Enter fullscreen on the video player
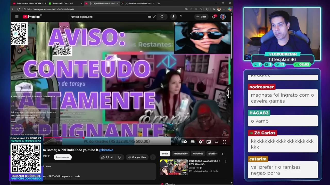This screenshot has height=185, width=330. pyautogui.click(x=225, y=142)
